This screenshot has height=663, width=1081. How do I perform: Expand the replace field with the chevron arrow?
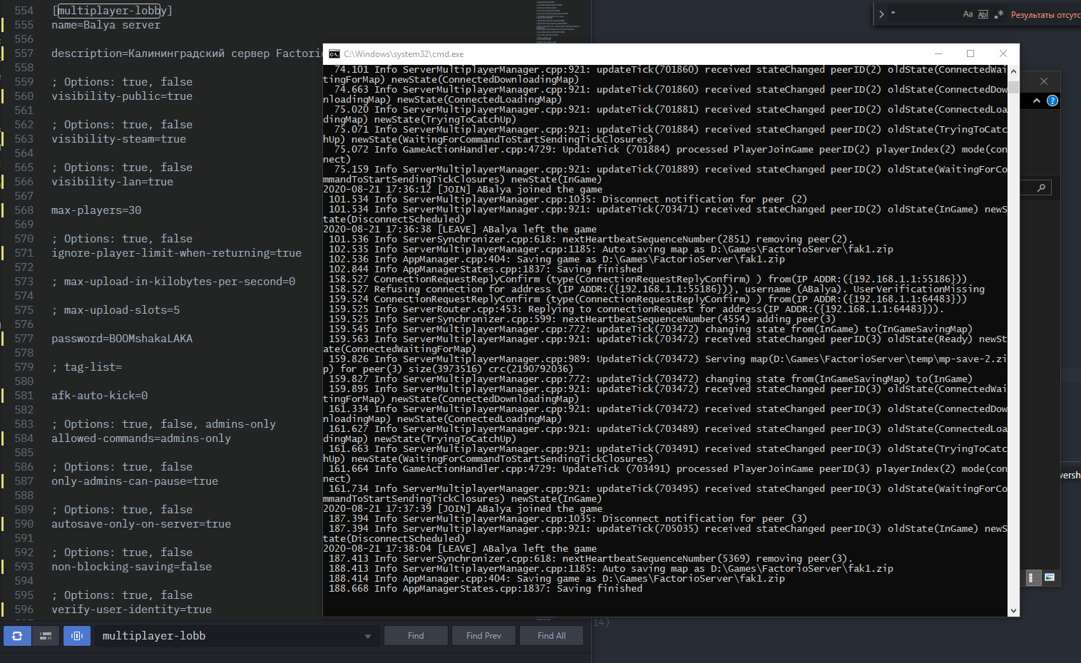coord(881,14)
